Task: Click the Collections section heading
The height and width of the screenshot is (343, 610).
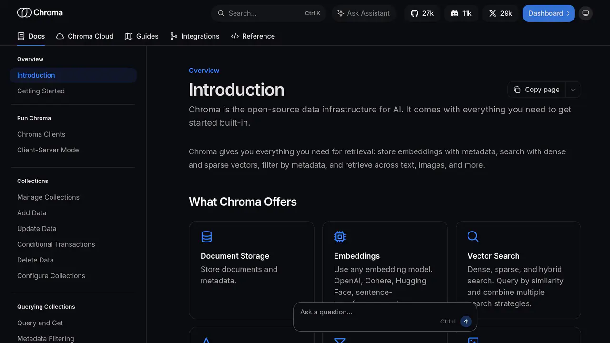Action: click(32, 181)
